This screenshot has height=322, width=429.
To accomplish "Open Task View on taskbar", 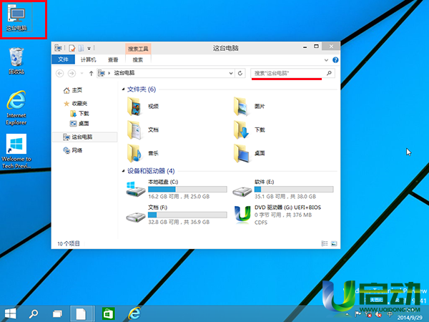I will tap(57, 314).
